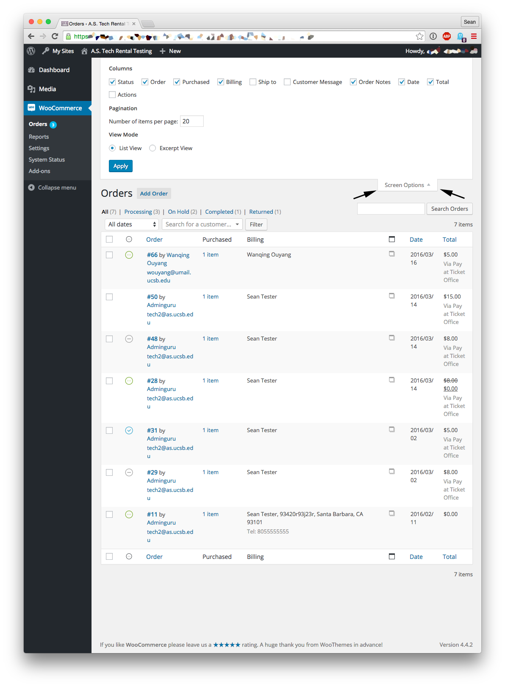Screen dimensions: 505x687
Task: Click the order search input field
Action: coord(391,209)
